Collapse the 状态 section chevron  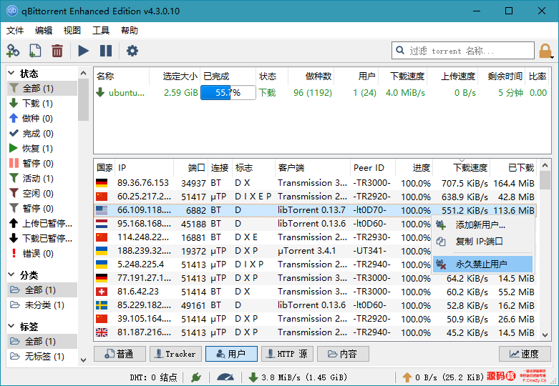coord(11,74)
